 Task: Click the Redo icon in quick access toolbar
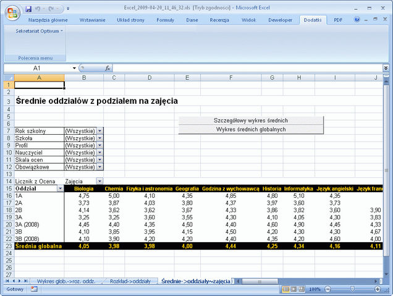point(51,9)
